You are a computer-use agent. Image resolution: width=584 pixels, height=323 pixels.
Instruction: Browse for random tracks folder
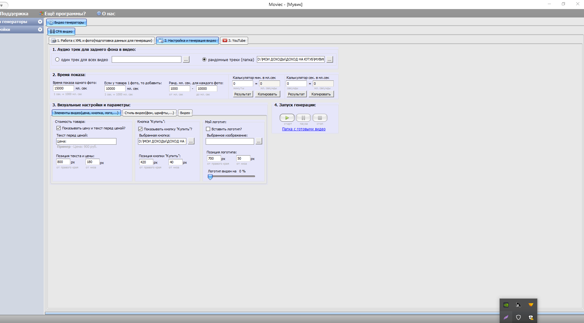[330, 60]
